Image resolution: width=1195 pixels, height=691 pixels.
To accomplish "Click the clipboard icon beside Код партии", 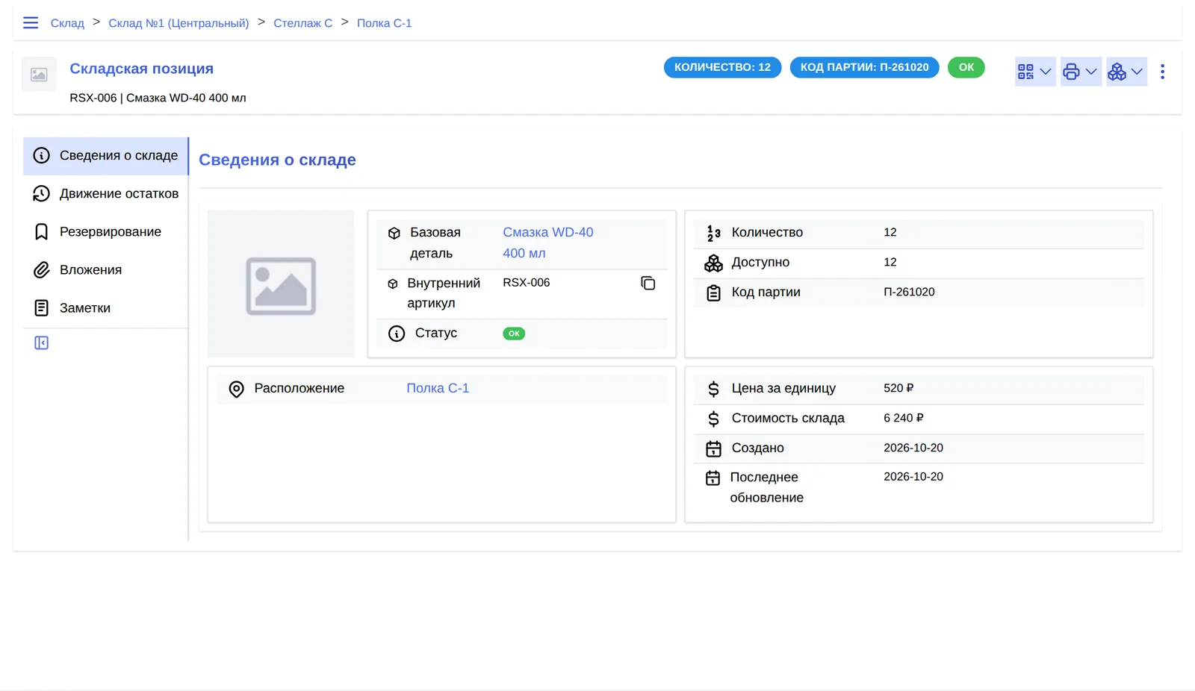I will pyautogui.click(x=713, y=293).
